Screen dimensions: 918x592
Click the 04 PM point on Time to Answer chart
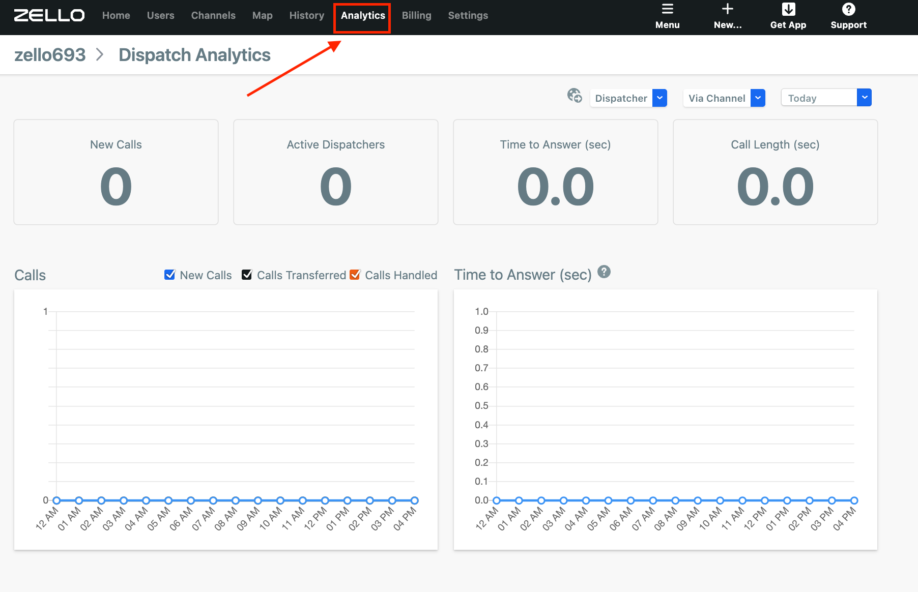coord(854,500)
